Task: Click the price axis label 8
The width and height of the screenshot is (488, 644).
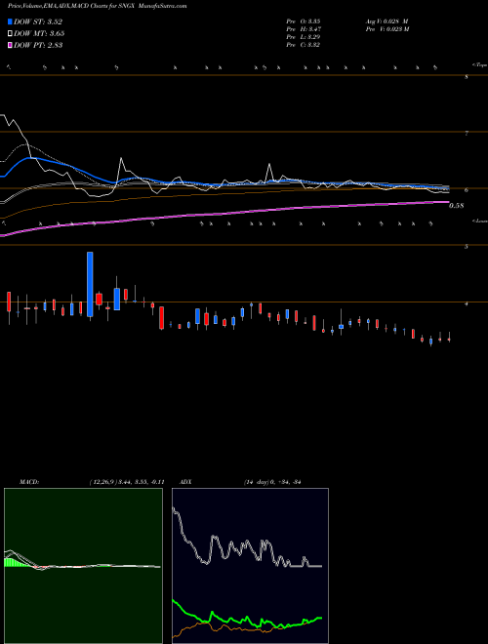Action: click(467, 77)
